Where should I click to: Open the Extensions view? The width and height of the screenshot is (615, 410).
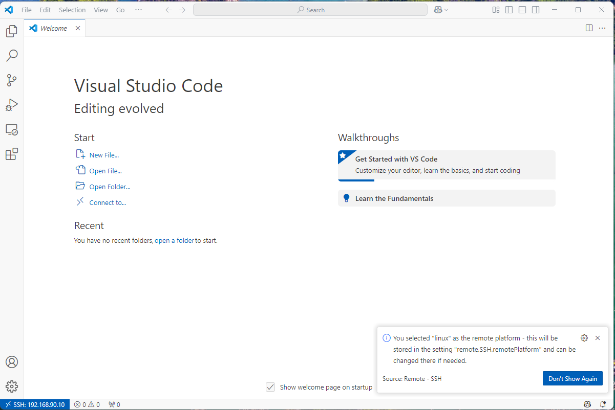pyautogui.click(x=11, y=154)
